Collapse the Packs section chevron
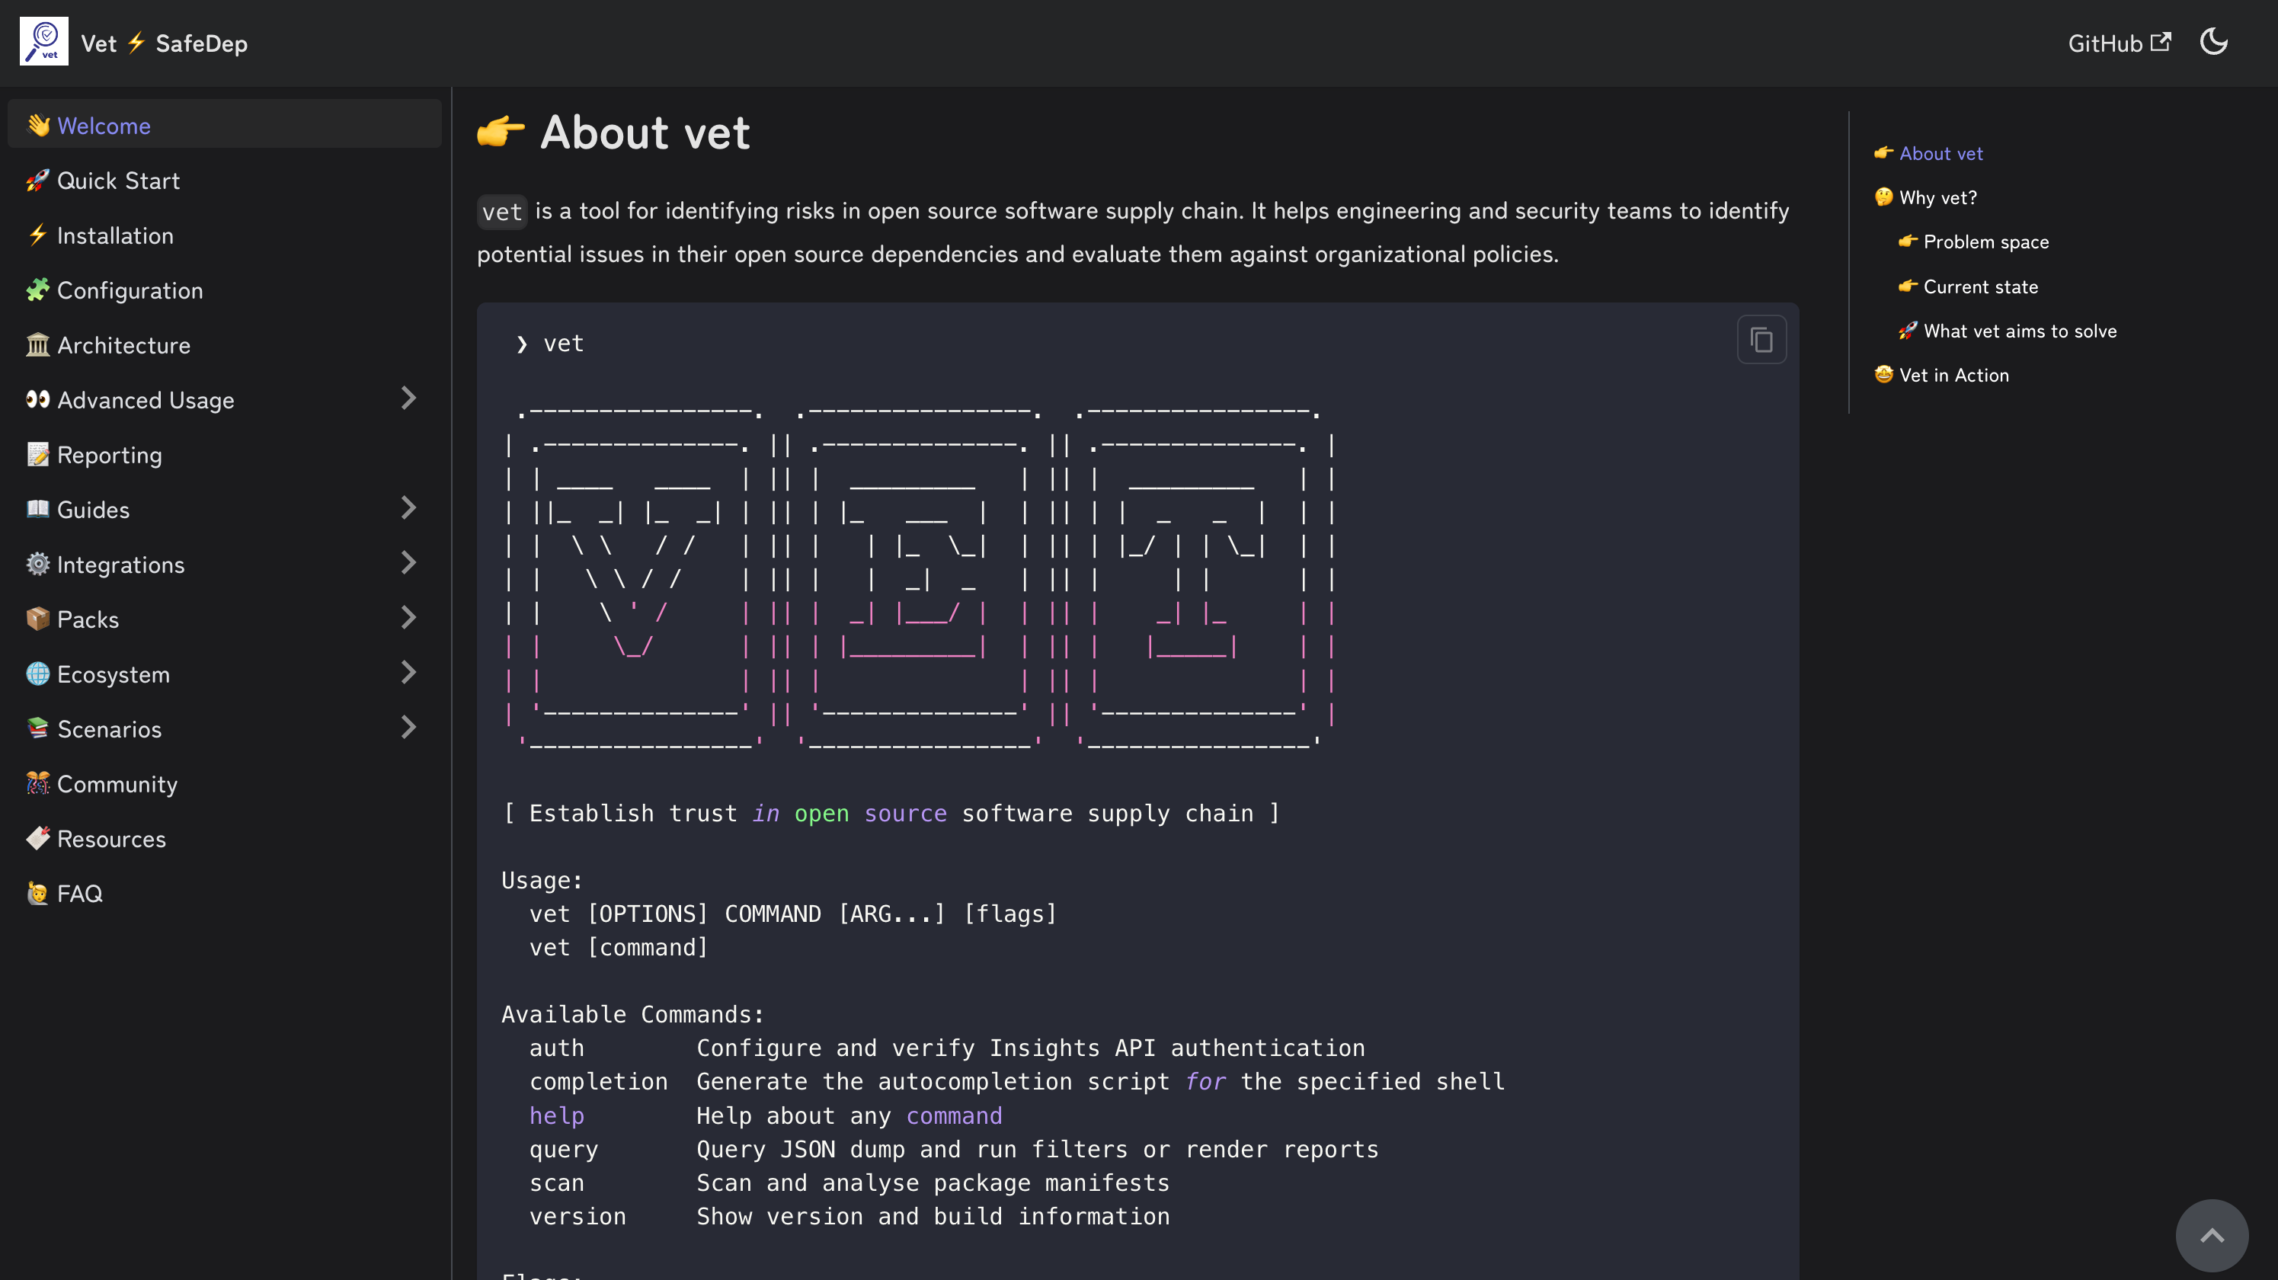 408,617
